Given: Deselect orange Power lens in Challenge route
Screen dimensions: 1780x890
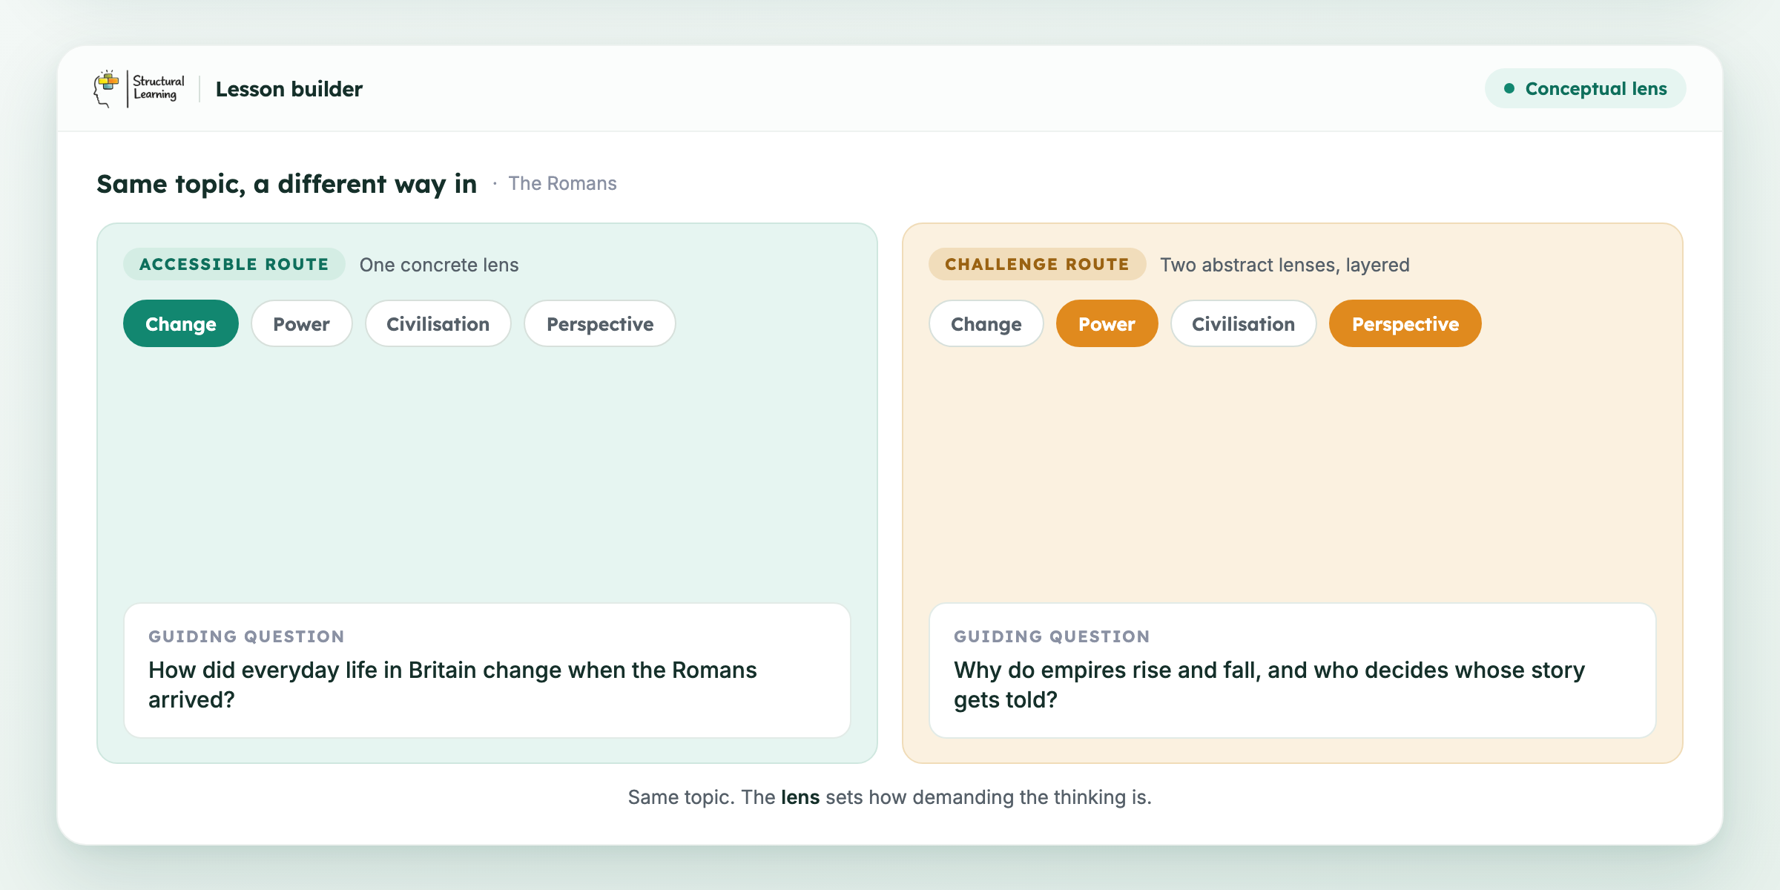Looking at the screenshot, I should click(1107, 324).
